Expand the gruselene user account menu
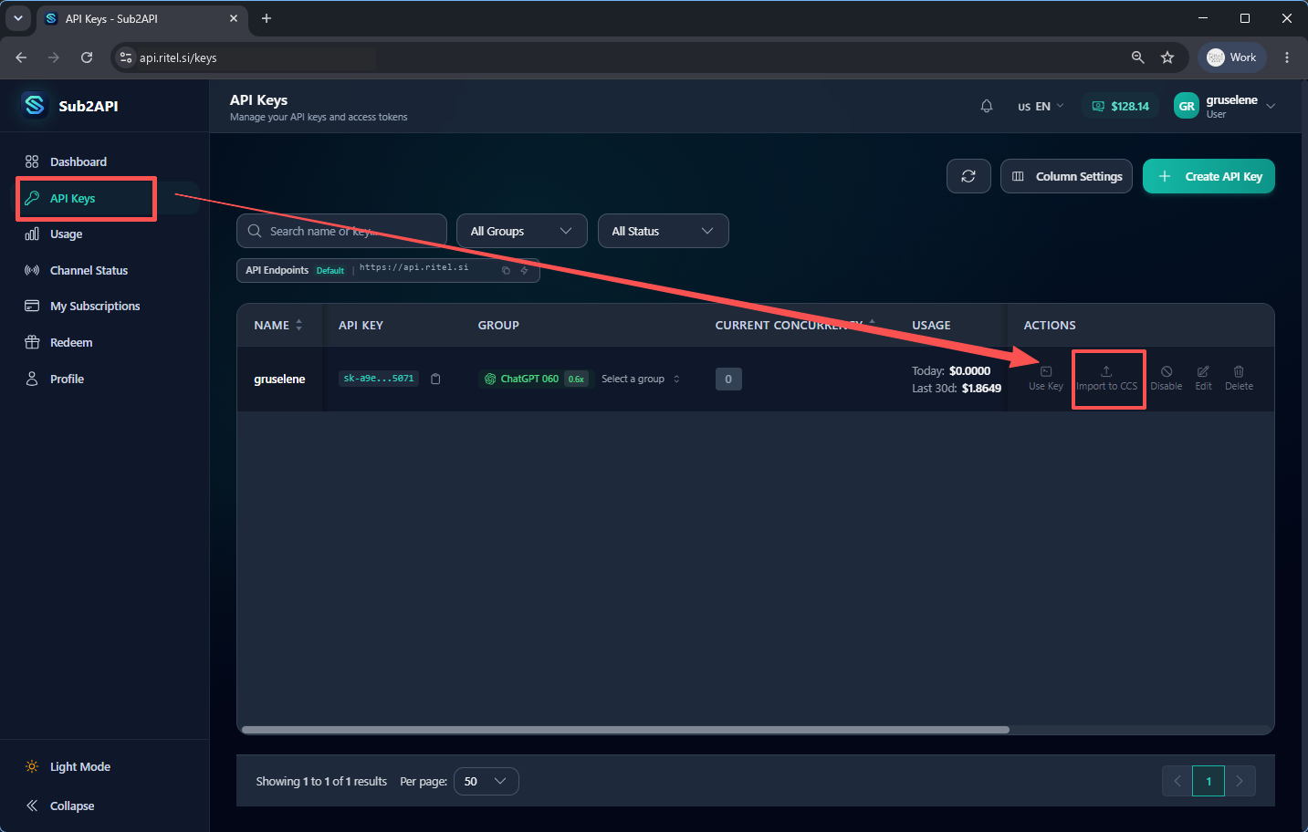The width and height of the screenshot is (1308, 832). 1225,106
